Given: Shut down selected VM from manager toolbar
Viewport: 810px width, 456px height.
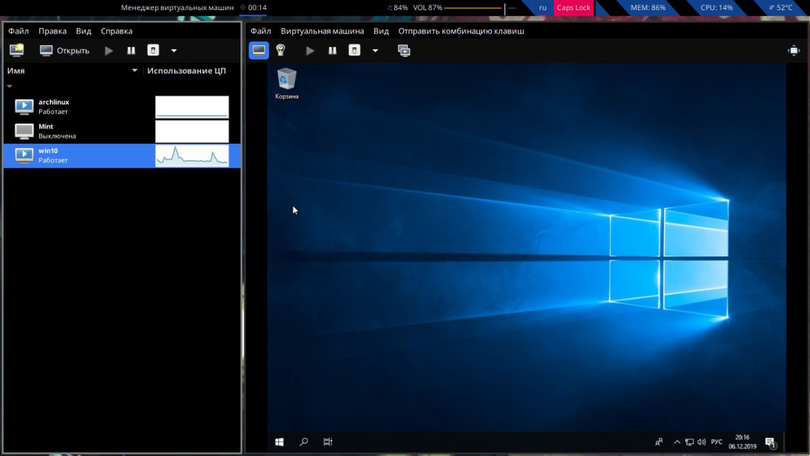Looking at the screenshot, I should tap(153, 51).
